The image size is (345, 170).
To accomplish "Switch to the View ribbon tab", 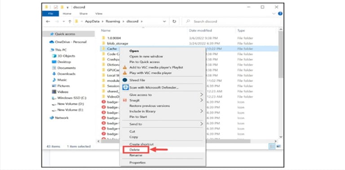I will tap(99, 13).
